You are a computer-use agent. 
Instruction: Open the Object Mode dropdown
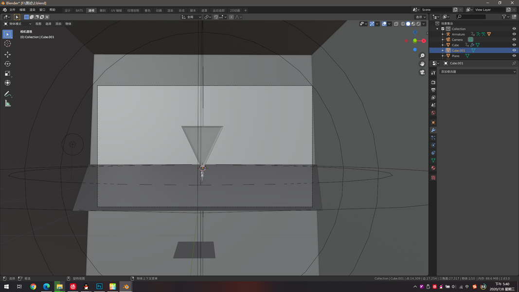18,24
